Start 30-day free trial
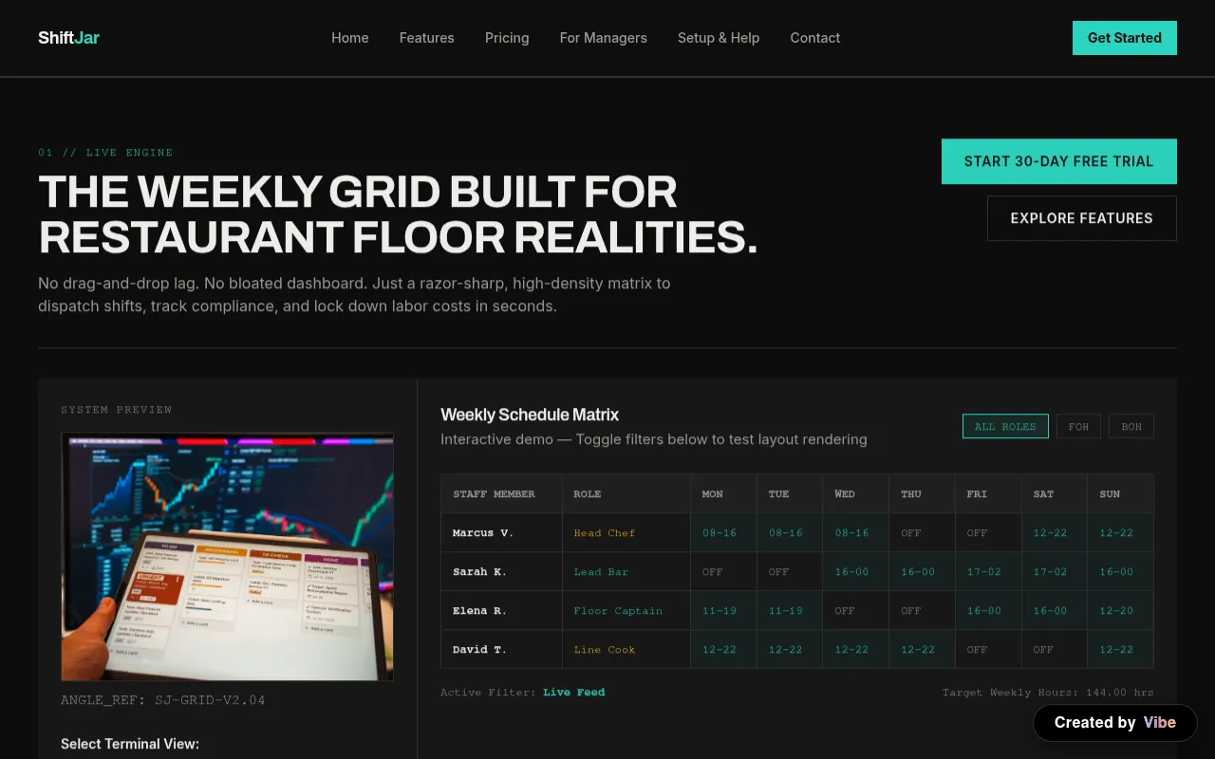Viewport: 1215px width, 759px height. point(1059,161)
